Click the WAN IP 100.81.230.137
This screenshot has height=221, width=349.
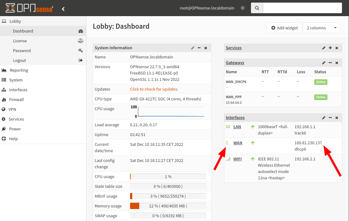point(308,143)
